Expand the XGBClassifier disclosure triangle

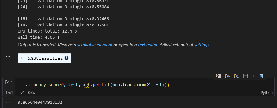pos(22,58)
